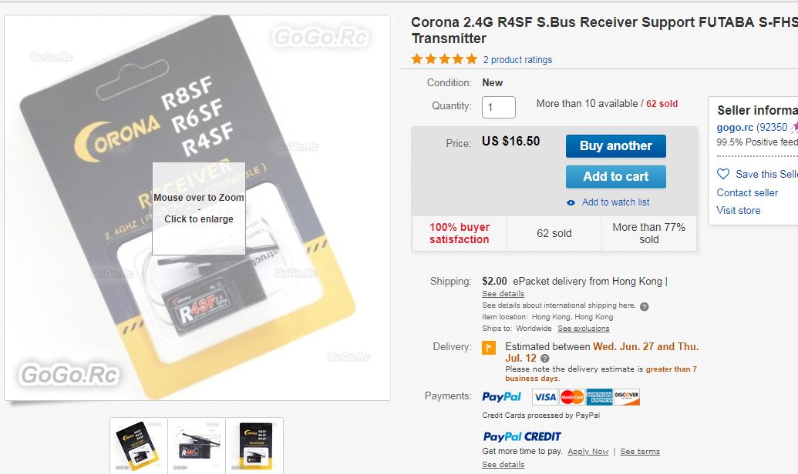Click the heart icon to save this seller
This screenshot has height=474, width=798.
click(722, 174)
